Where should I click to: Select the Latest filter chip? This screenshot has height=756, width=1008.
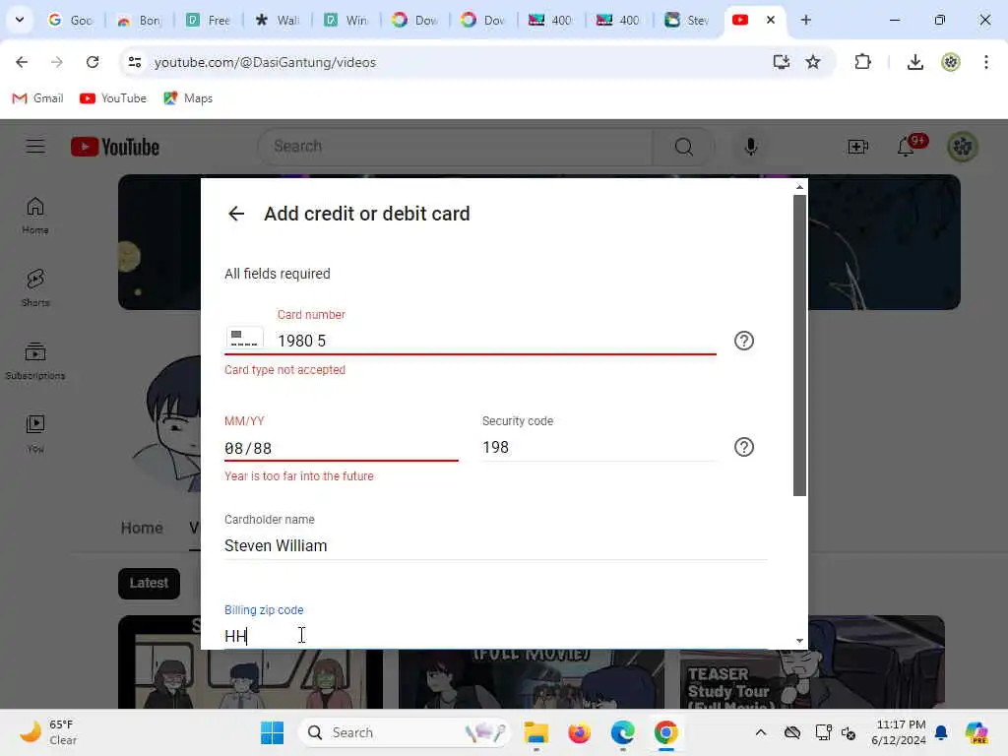pyautogui.click(x=150, y=583)
